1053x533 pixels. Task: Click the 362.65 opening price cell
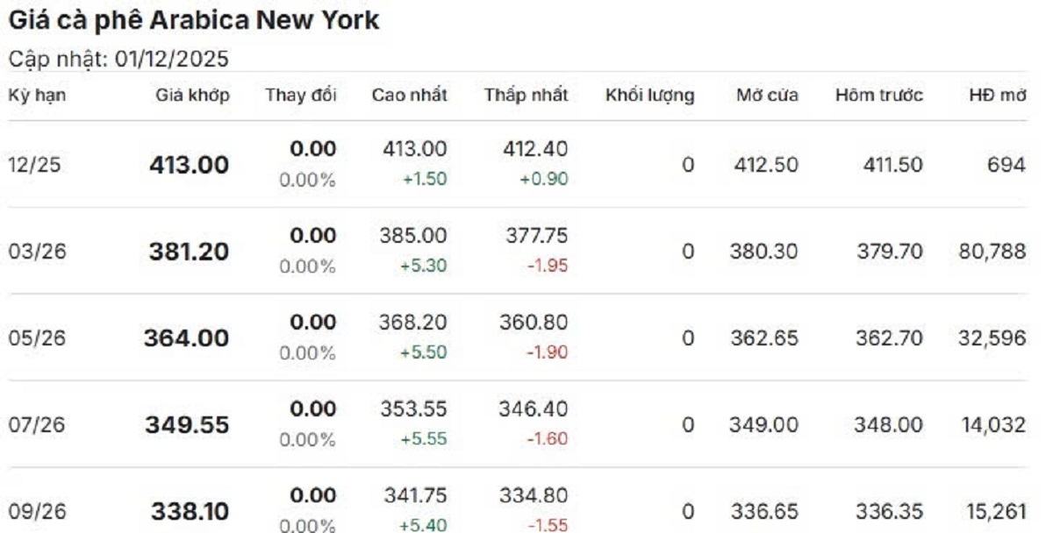pos(764,338)
